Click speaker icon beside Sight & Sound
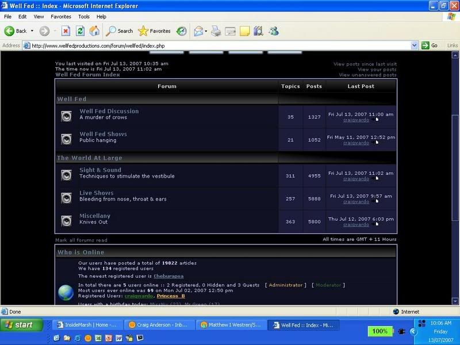460x345 pixels. (x=66, y=175)
